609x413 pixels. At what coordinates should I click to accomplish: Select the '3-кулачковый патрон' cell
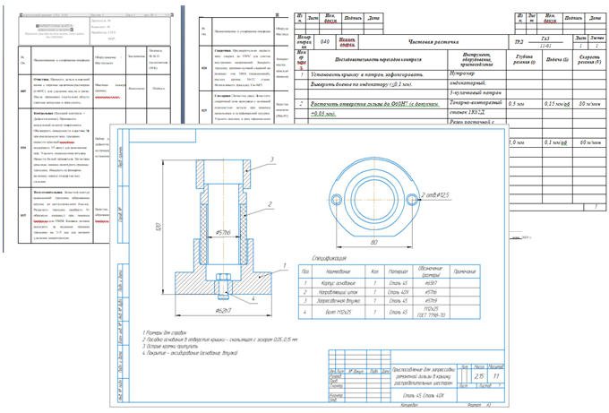476,93
